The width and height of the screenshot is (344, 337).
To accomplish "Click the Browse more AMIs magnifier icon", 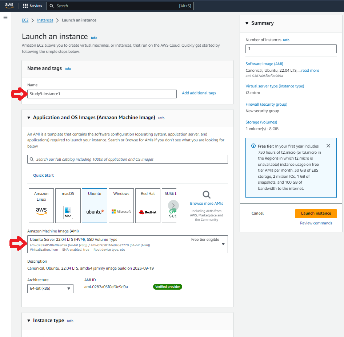I will 207,195.
